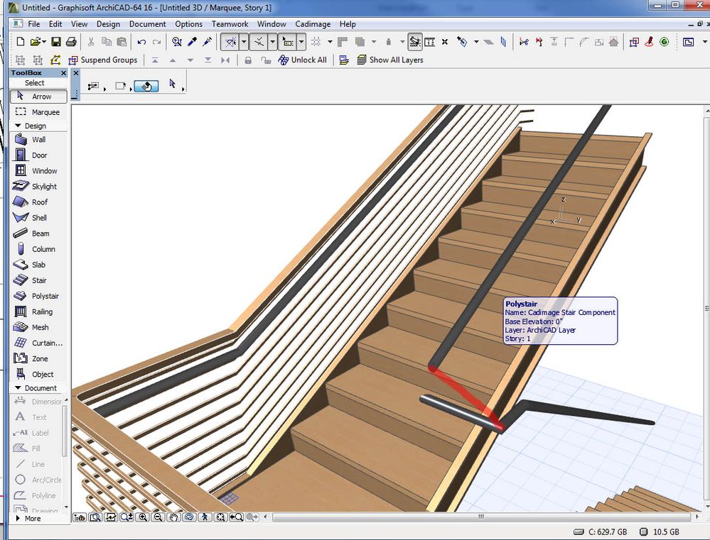Open the Cadimage menu
The image size is (710, 540).
click(x=312, y=23)
